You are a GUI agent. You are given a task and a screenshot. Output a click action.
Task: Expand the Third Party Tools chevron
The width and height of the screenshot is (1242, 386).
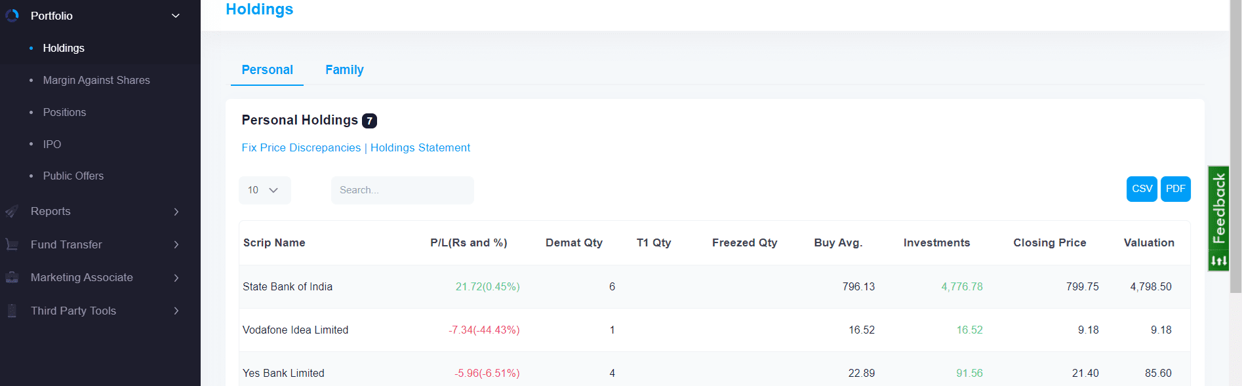click(176, 311)
